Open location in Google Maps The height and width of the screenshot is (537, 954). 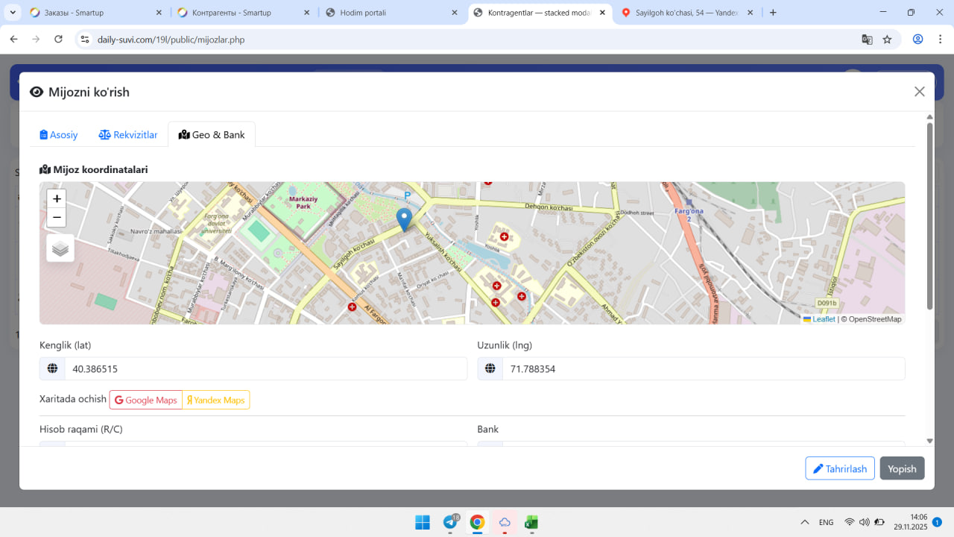coord(146,400)
